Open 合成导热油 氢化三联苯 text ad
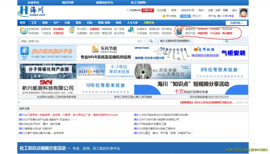The width and height of the screenshot is (270, 154). (x=56, y=97)
